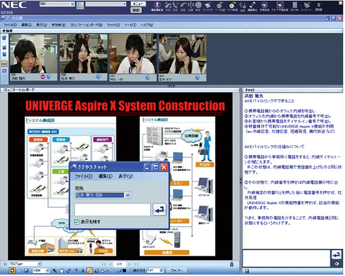Click the second icon in participants sidebar
Viewport: 345px width, 276px height.
pyautogui.click(x=4, y=47)
